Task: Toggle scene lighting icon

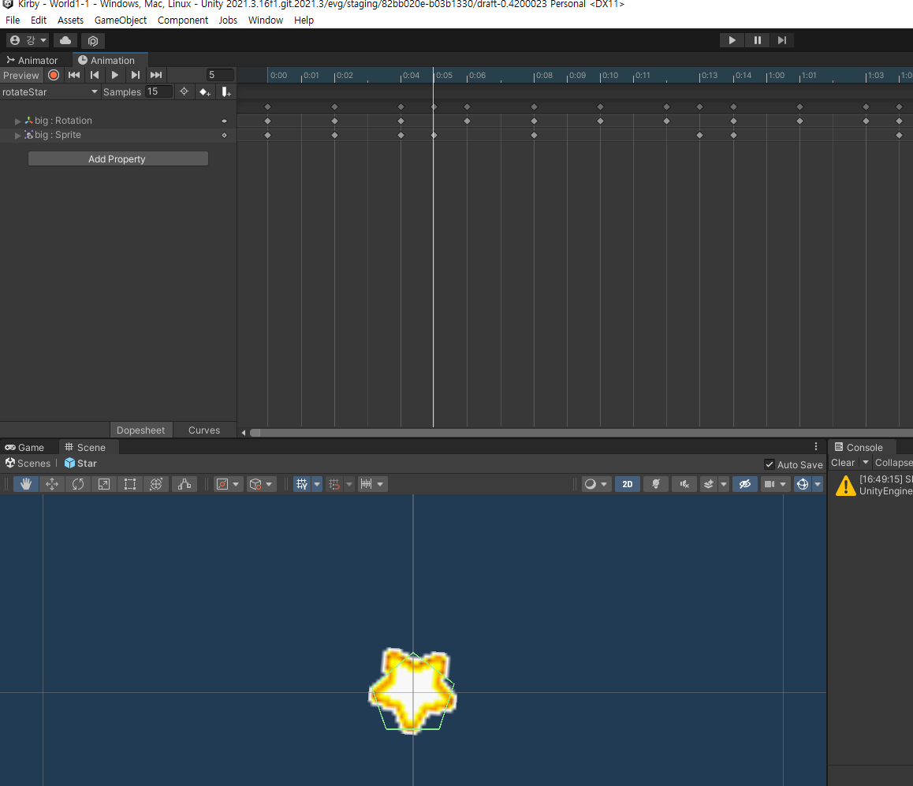Action: (x=656, y=484)
